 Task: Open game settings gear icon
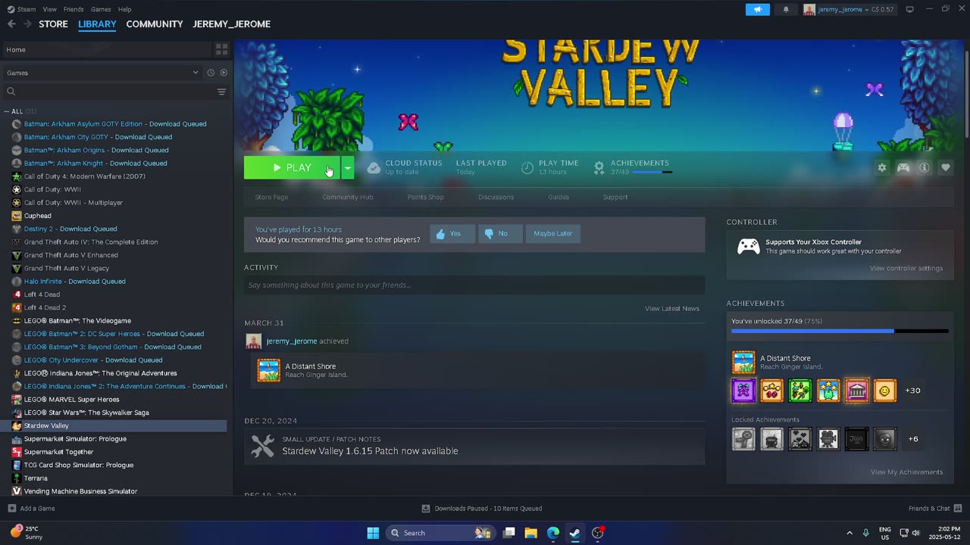882,168
